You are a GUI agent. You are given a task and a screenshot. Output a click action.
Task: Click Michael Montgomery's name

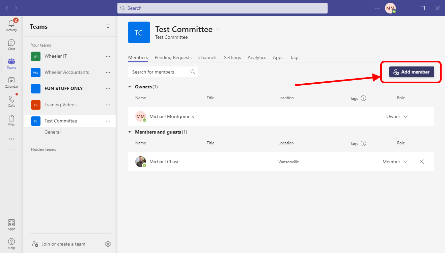(172, 116)
